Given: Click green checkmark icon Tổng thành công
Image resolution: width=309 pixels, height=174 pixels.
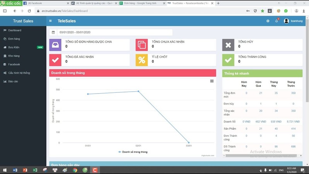Looking at the screenshot, I should coord(228,60).
